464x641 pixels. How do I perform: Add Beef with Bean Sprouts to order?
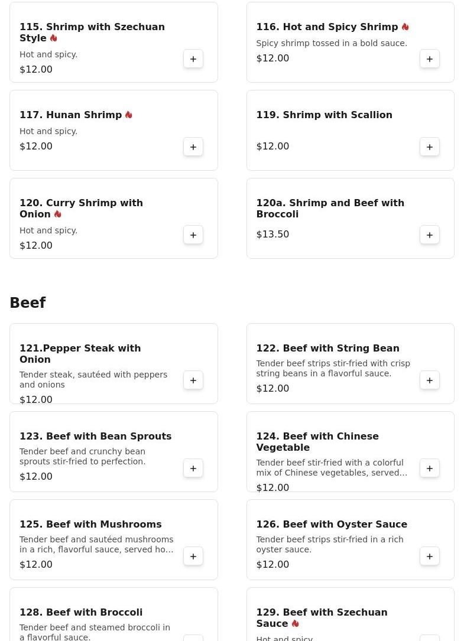click(193, 468)
